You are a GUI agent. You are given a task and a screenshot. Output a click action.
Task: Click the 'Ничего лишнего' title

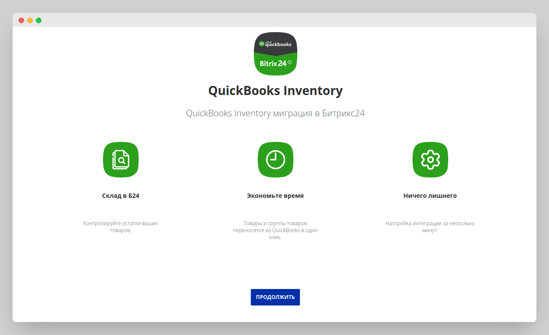tap(430, 196)
